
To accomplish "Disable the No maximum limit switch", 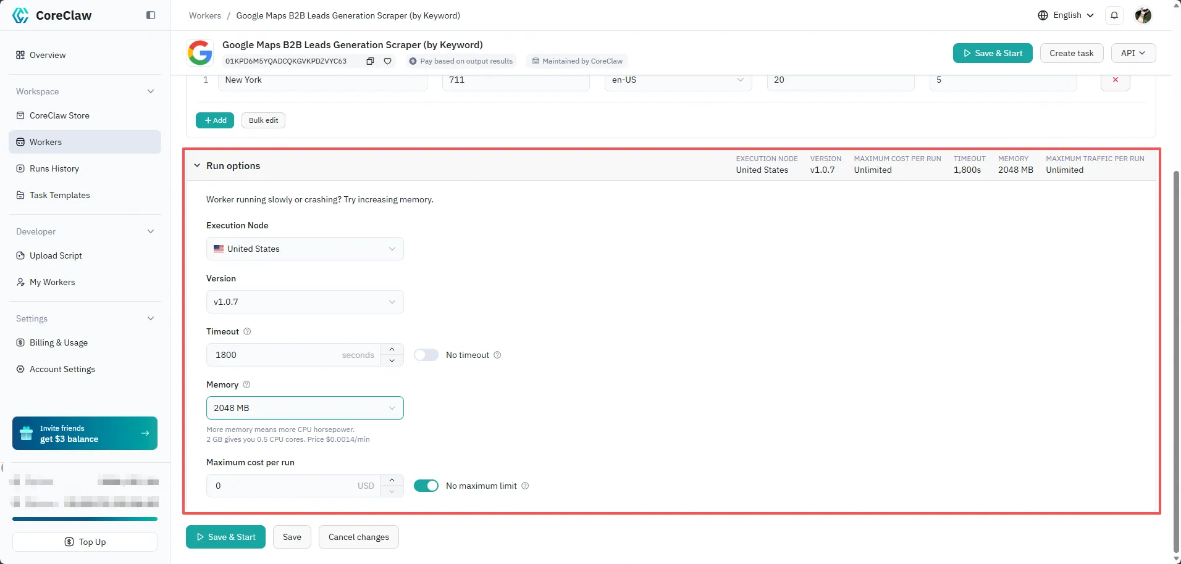I will [x=426, y=486].
